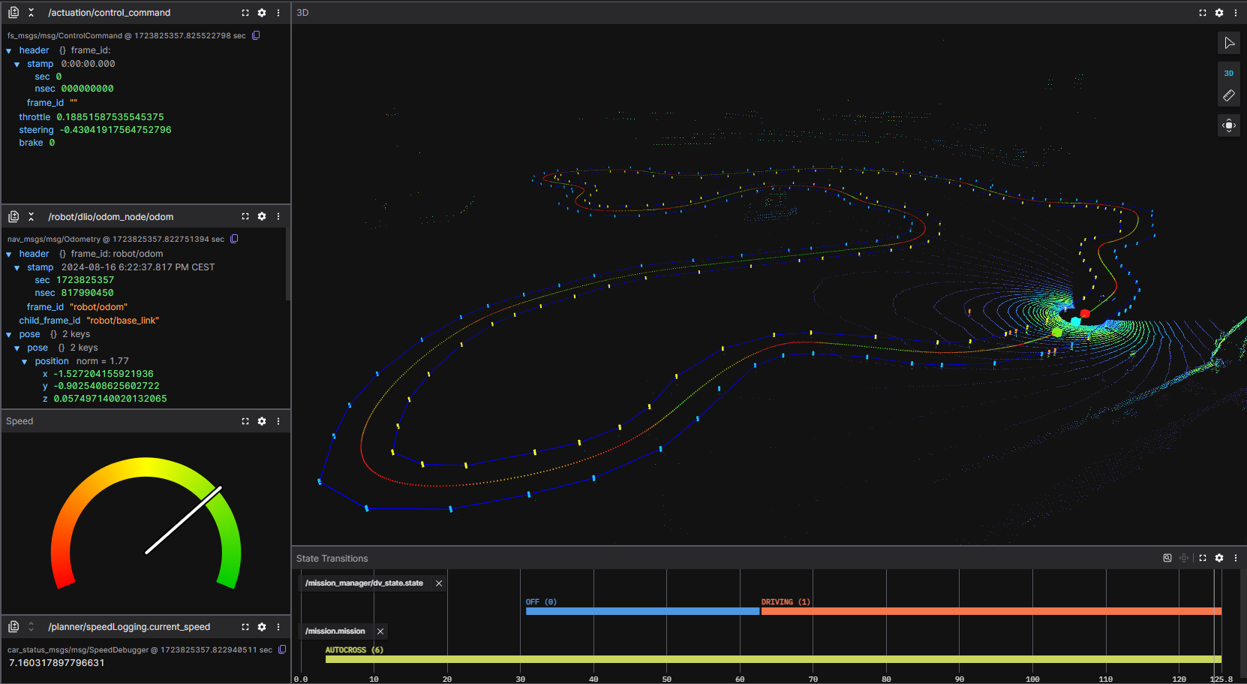Toggle the 3D camera perspective mode button
This screenshot has height=684, width=1247.
click(x=1228, y=74)
